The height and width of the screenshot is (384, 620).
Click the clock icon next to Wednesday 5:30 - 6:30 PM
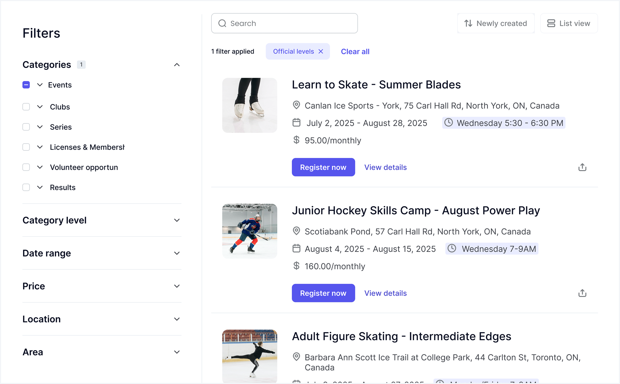click(x=448, y=123)
